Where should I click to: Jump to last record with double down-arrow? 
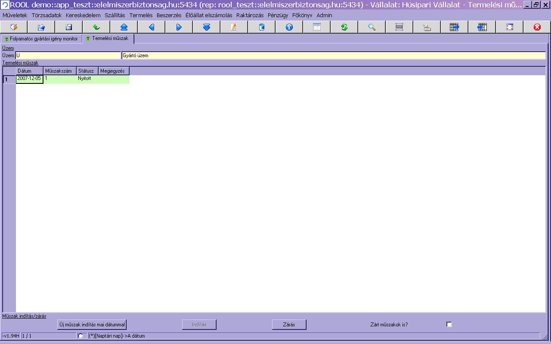pyautogui.click(x=207, y=27)
